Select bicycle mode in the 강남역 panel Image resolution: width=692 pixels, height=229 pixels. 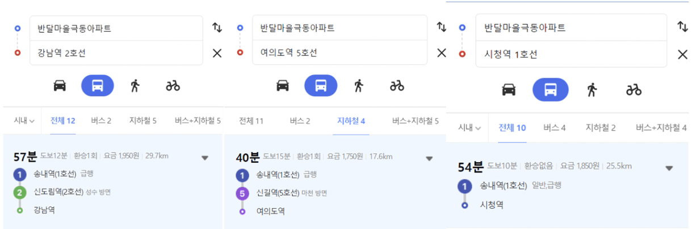[173, 85]
